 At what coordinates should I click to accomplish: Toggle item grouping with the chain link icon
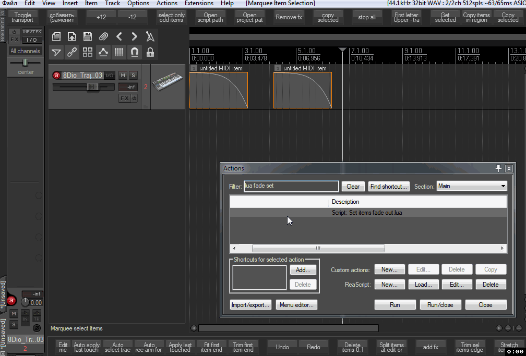pos(72,52)
